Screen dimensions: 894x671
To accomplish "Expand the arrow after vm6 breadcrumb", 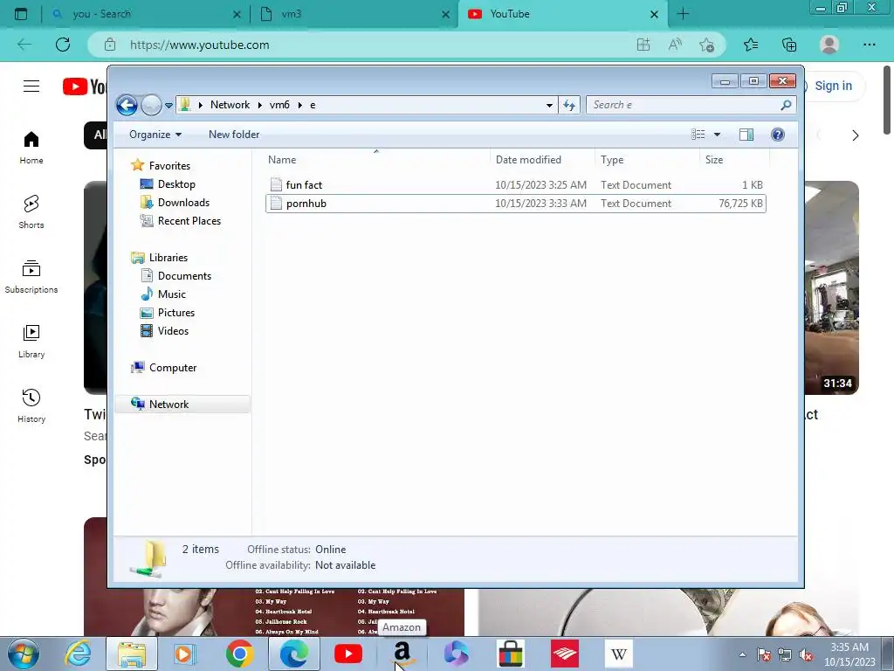I will [300, 105].
